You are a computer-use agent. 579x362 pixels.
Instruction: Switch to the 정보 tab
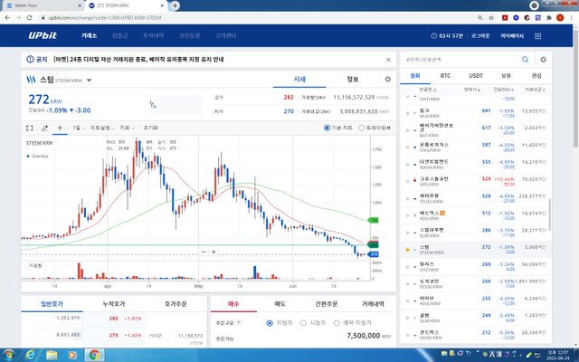(353, 79)
